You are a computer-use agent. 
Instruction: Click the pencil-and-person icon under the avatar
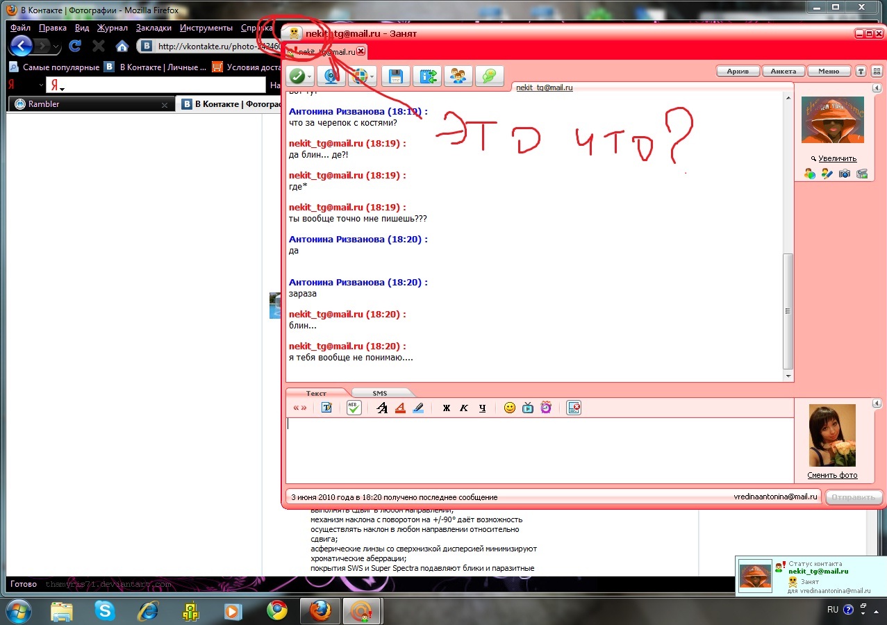(827, 174)
